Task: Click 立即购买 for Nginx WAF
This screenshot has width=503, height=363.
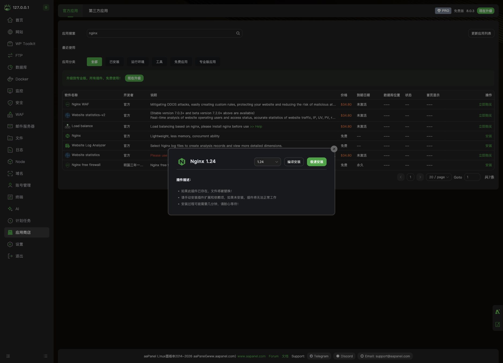Action: pyautogui.click(x=485, y=105)
